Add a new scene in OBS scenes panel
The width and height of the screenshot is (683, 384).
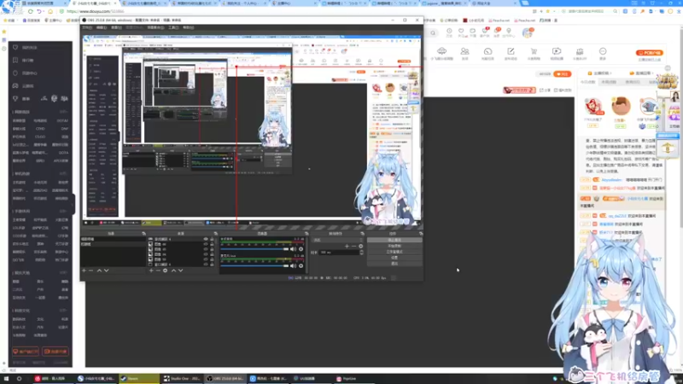[84, 271]
